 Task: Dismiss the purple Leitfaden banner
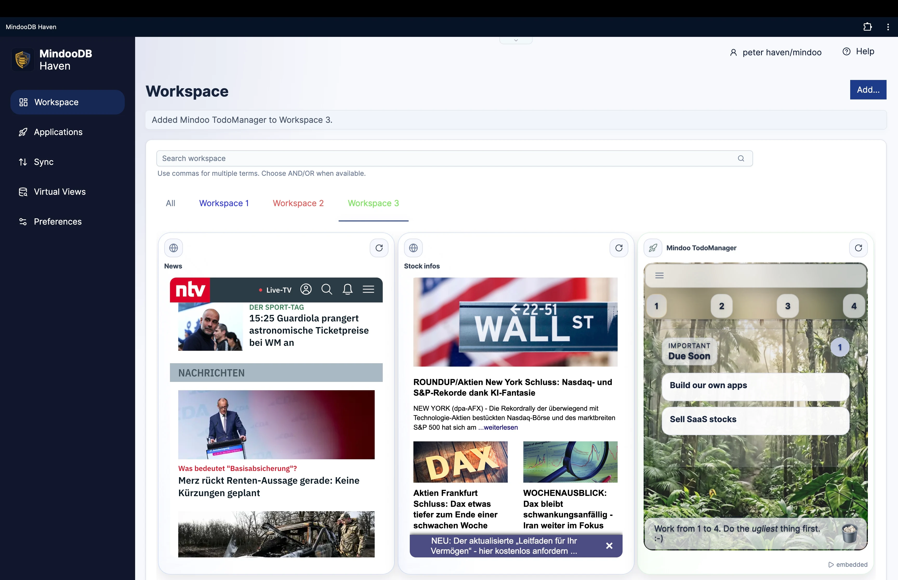tap(609, 545)
